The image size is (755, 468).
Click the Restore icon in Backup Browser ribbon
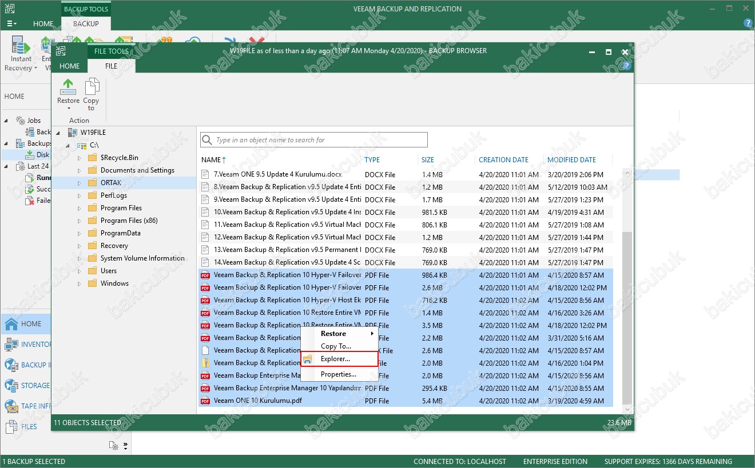68,87
